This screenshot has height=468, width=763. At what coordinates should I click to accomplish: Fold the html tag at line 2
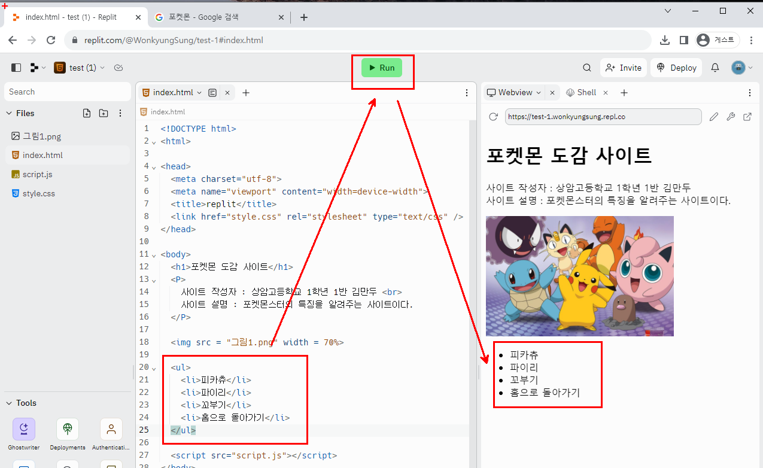pos(154,142)
